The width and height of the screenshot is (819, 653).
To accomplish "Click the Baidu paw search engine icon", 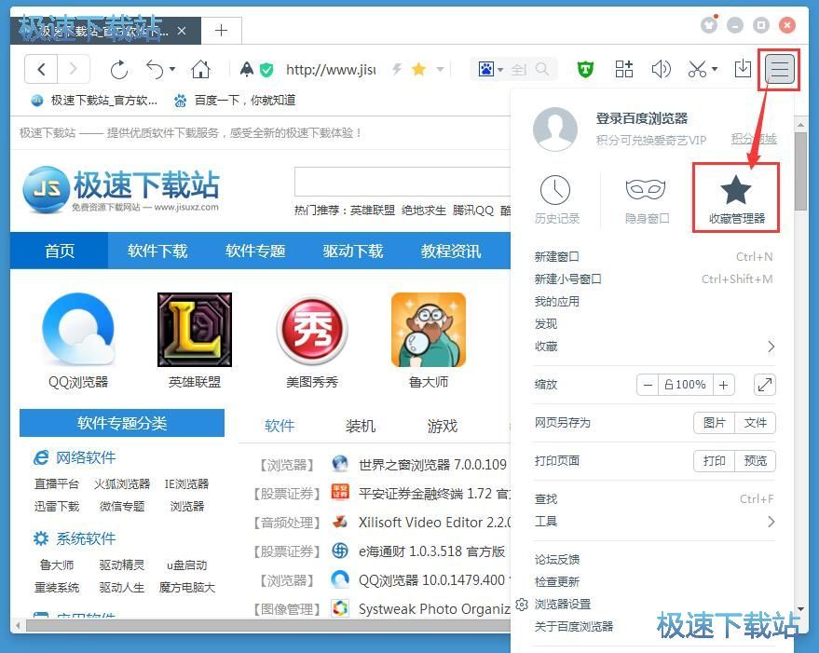I will (x=486, y=69).
